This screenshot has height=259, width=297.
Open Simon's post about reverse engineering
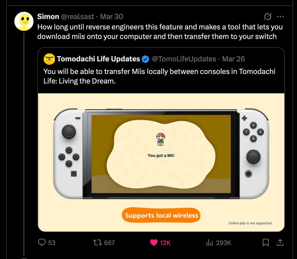pyautogui.click(x=160, y=32)
